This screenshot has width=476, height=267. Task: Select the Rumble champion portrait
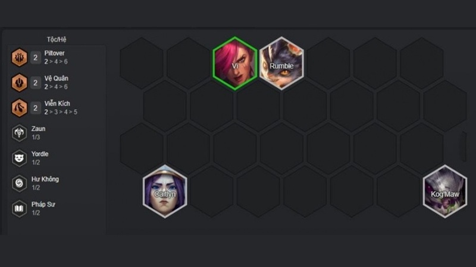281,63
